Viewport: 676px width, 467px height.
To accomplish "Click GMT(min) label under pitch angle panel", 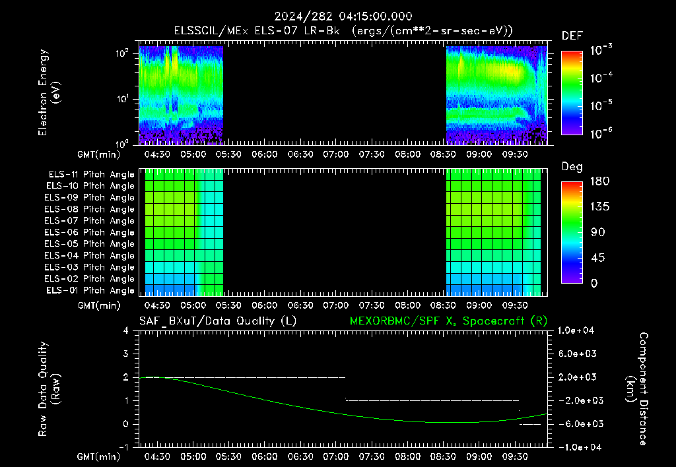I will (x=99, y=305).
